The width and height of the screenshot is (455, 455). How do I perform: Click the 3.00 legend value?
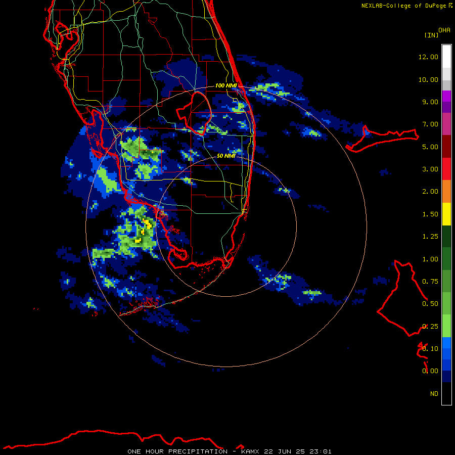(430, 169)
